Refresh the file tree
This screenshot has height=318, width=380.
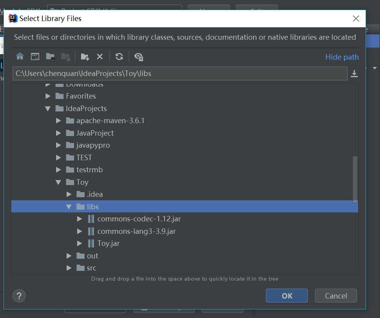pyautogui.click(x=119, y=57)
